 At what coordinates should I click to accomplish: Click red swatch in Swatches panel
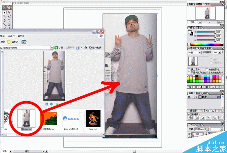tap(214, 78)
